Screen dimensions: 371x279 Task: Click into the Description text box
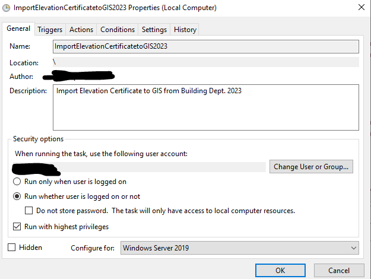tap(205, 107)
